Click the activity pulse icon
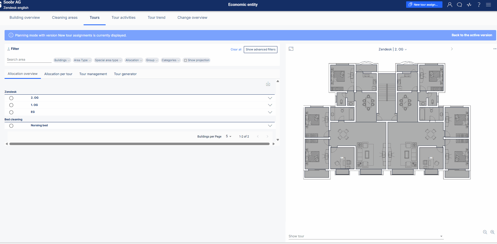 pyautogui.click(x=469, y=5)
